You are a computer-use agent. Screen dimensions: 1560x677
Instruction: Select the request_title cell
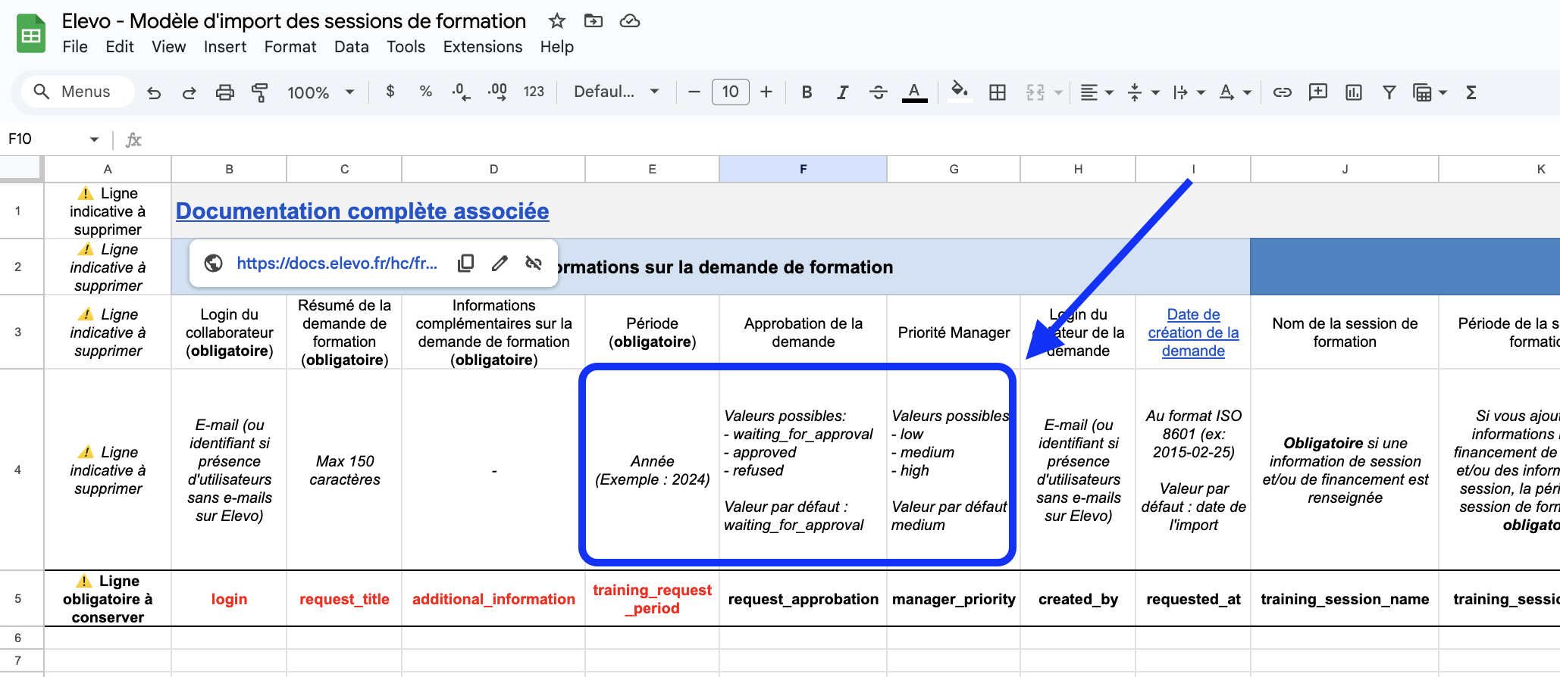(x=344, y=599)
